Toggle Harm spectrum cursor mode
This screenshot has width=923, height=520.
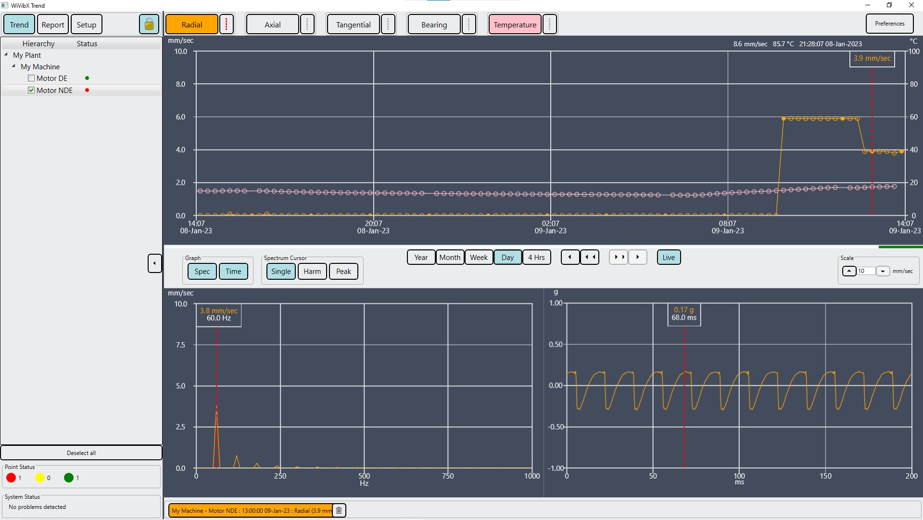click(x=312, y=271)
